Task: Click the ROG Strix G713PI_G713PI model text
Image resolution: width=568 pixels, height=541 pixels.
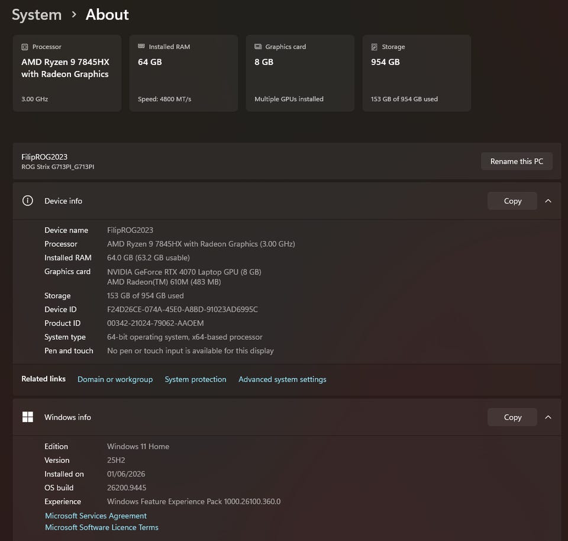Action: 57,167
